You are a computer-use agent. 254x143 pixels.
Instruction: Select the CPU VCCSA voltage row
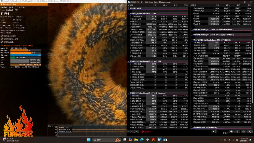[221, 8]
